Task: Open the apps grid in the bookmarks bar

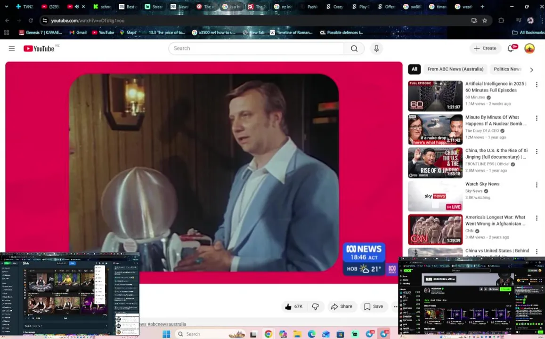Action: point(6,32)
